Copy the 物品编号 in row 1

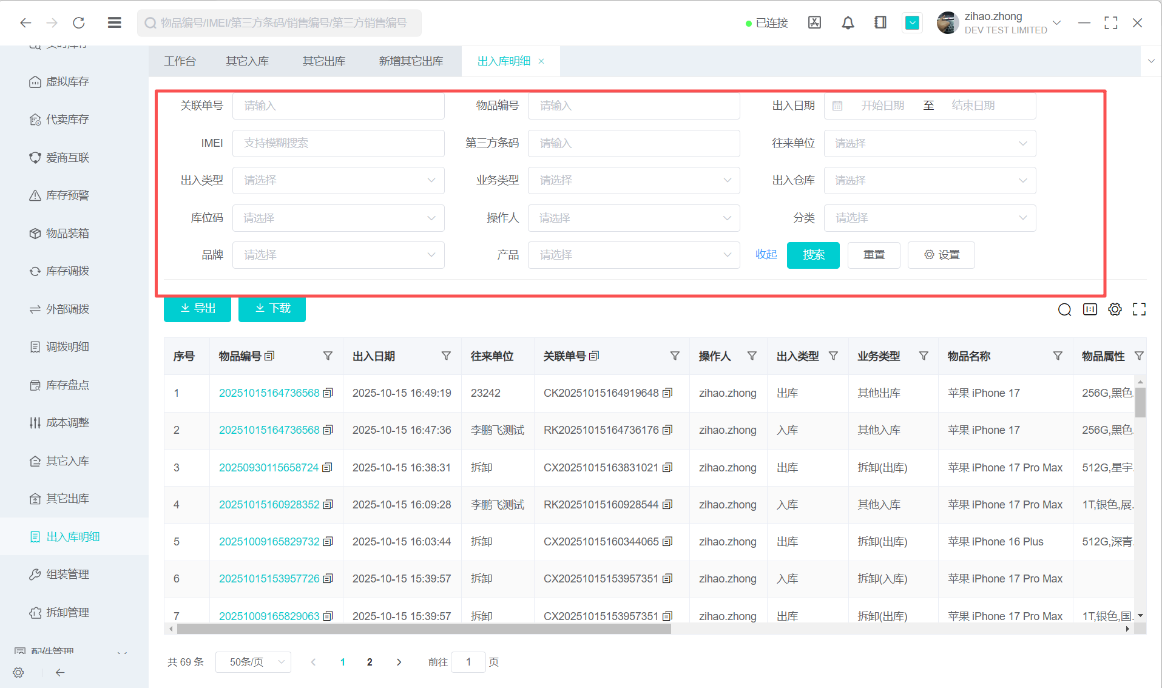pos(328,393)
